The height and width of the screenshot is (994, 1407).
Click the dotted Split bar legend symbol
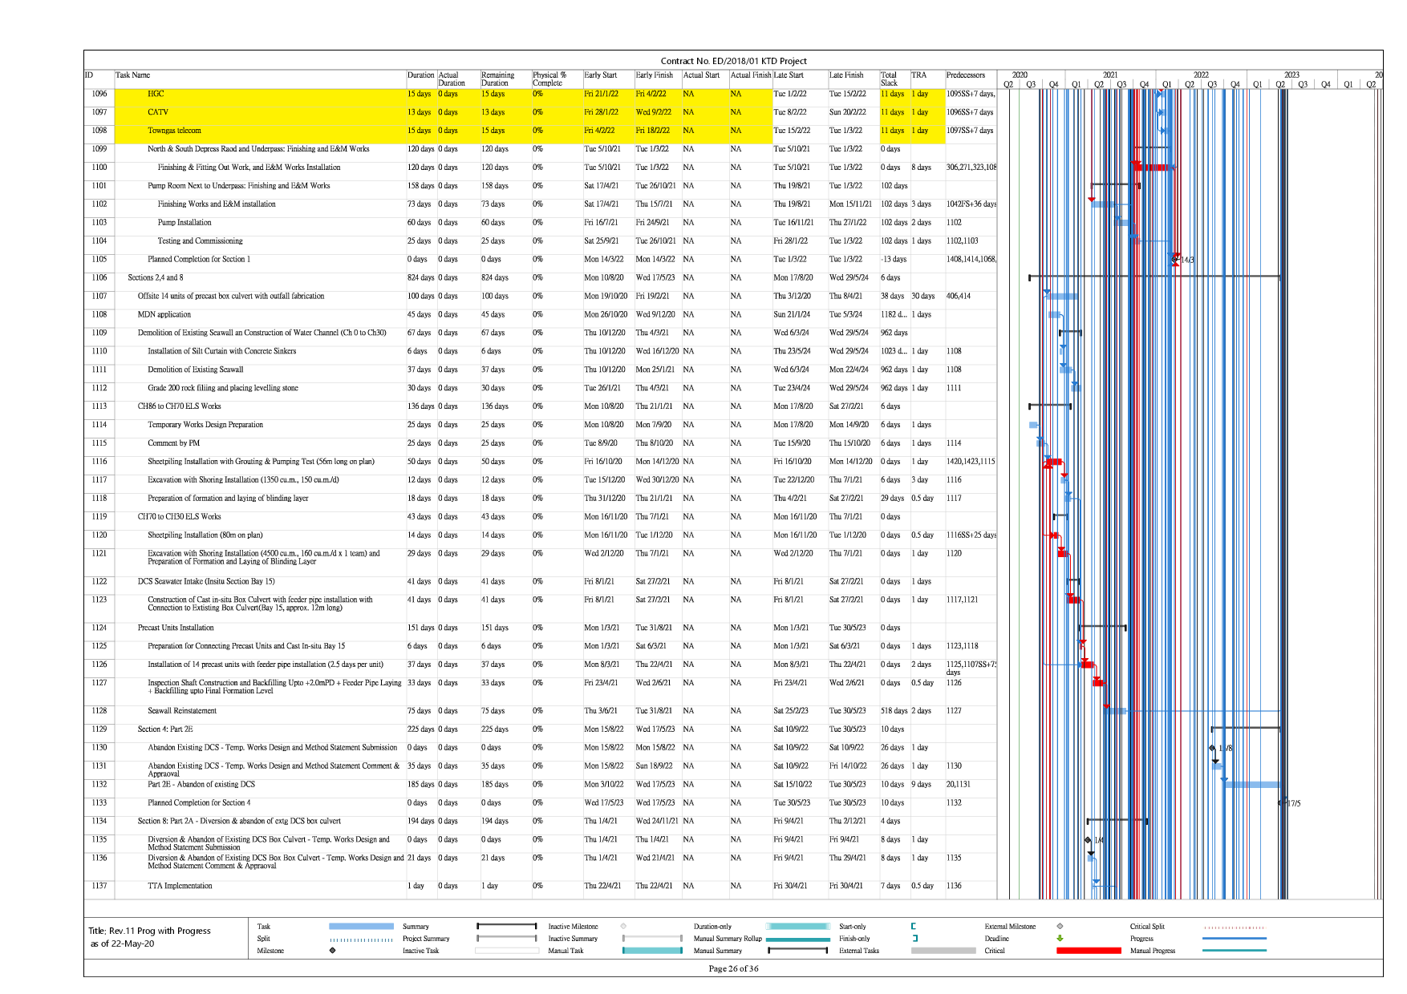point(361,939)
